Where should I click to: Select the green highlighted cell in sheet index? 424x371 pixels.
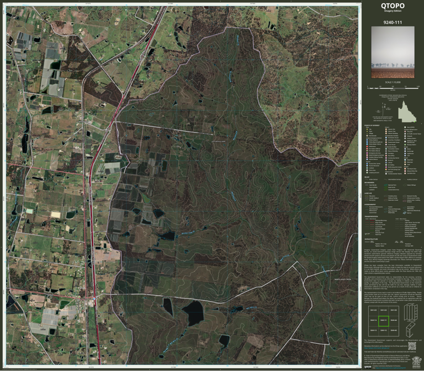[x=384, y=321]
